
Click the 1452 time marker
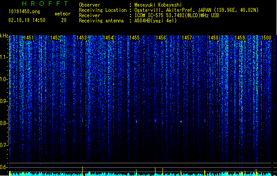[55, 38]
